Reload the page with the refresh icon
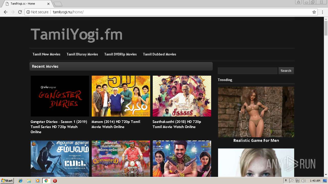Viewport: 328px width, 184px height. [x=20, y=12]
